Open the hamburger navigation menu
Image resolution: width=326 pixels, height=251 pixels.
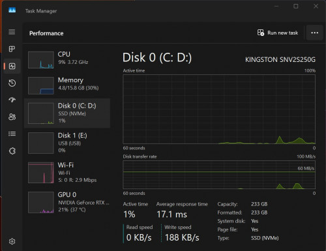[x=12, y=32]
